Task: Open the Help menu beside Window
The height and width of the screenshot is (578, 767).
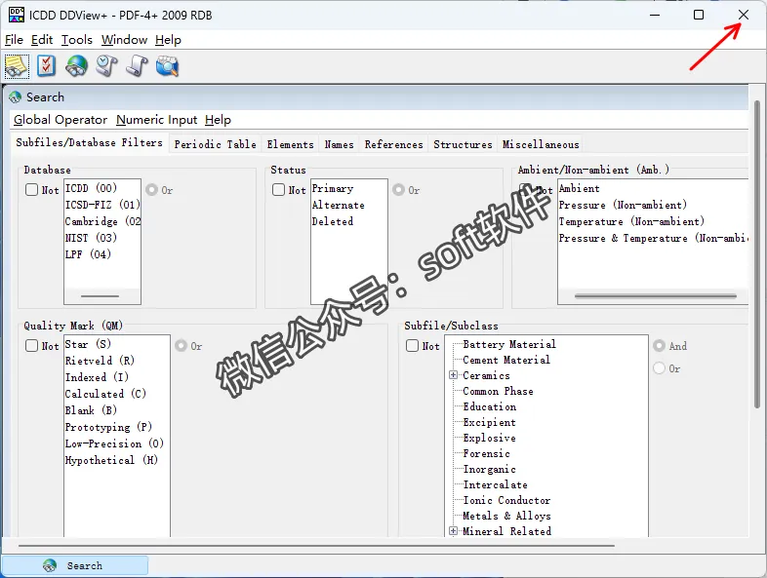Action: tap(168, 40)
